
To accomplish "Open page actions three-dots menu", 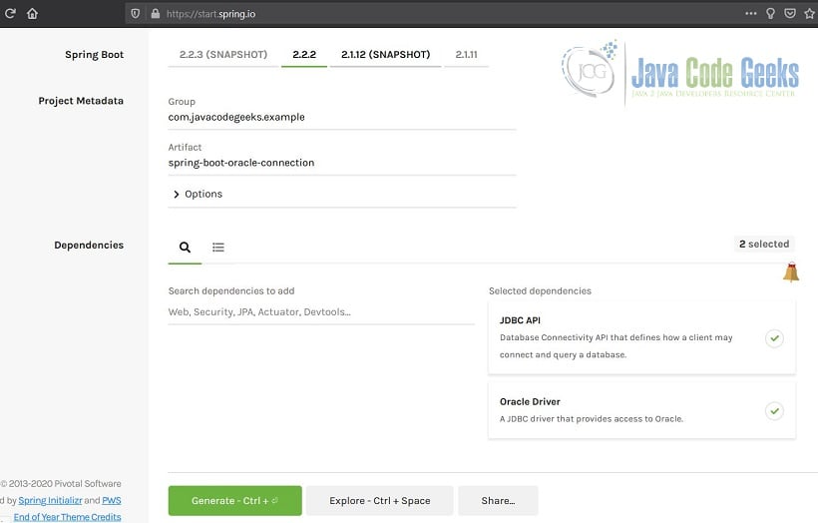I will point(751,13).
